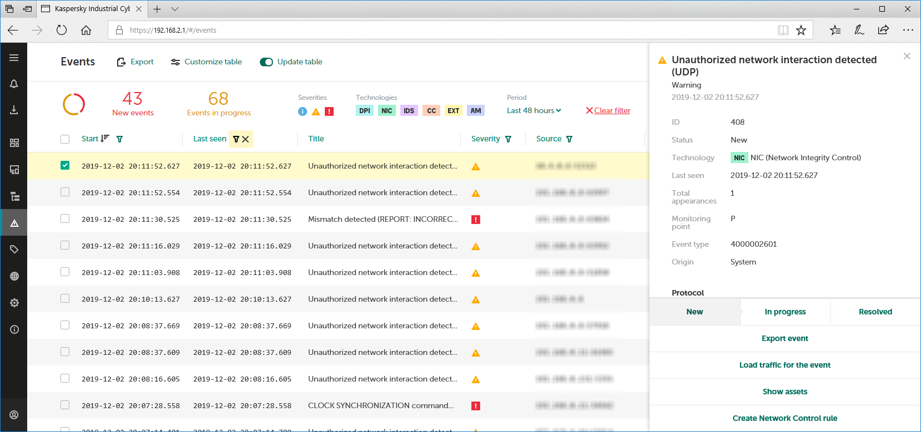
Task: Check the select-all checkbox in table header
Action: (65, 139)
